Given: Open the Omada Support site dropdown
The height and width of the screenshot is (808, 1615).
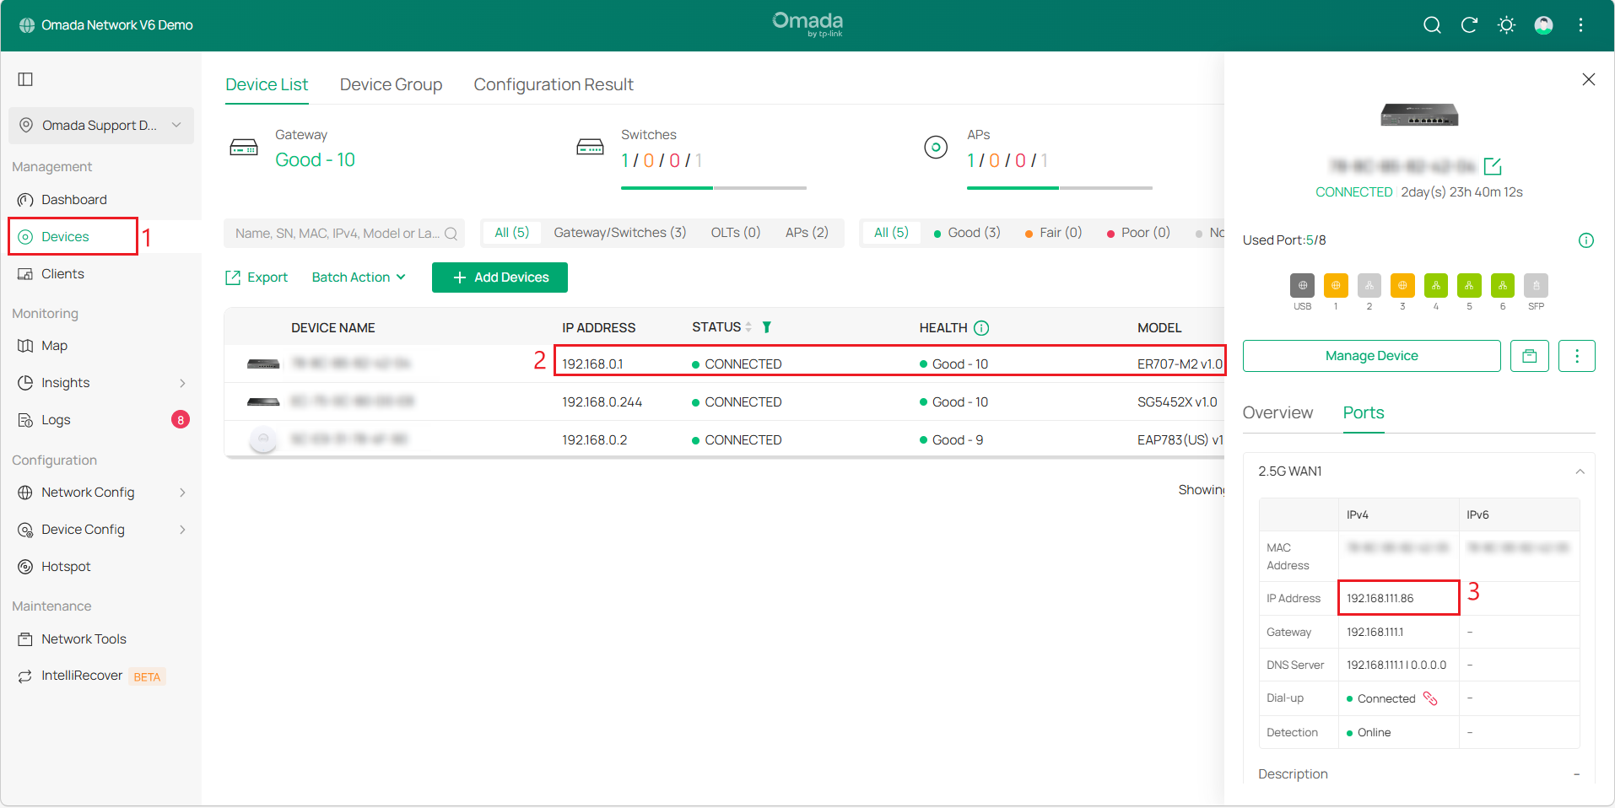Looking at the screenshot, I should (x=101, y=126).
